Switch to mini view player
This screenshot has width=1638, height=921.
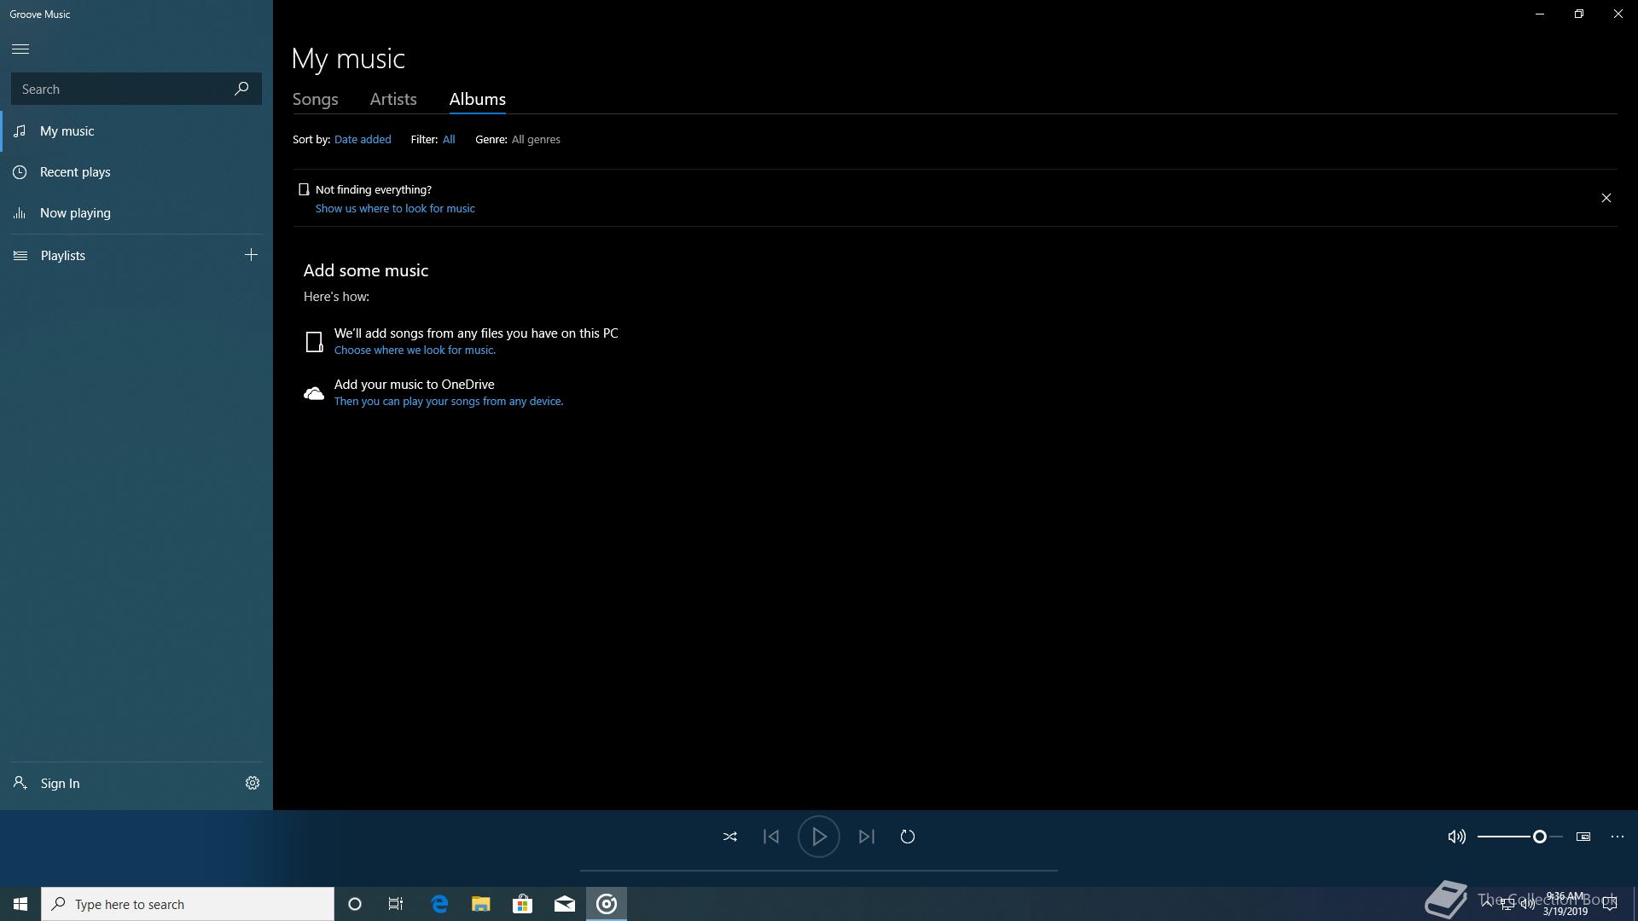click(x=1583, y=837)
